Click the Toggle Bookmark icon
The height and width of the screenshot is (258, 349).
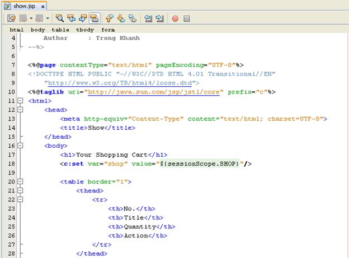133,18
